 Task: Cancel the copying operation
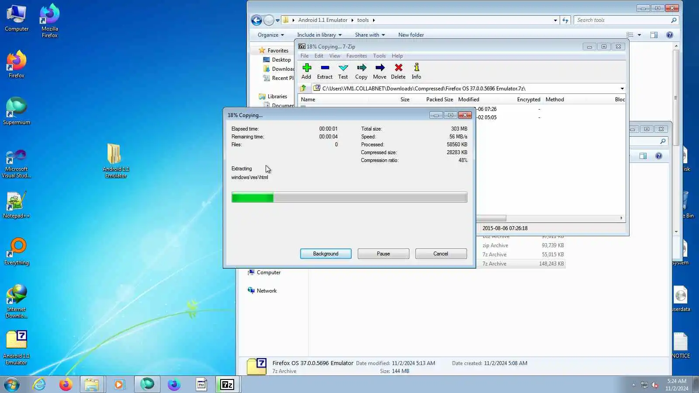point(441,254)
